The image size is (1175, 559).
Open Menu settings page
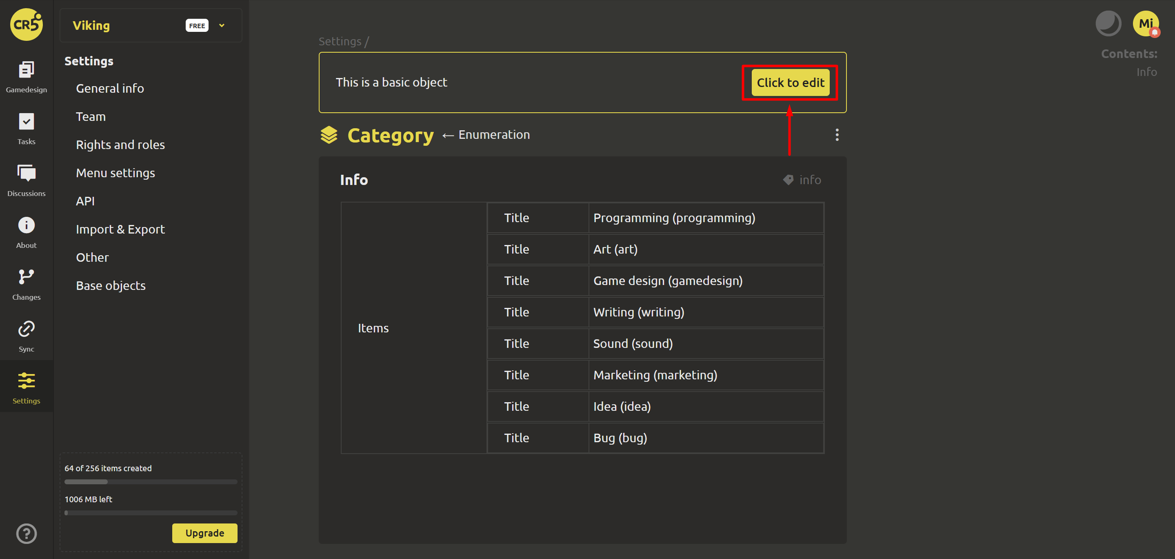coord(116,173)
